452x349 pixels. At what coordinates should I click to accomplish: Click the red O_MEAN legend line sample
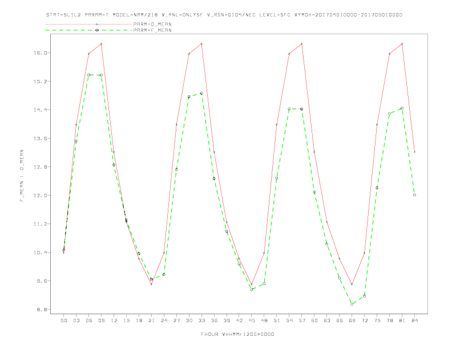click(88, 24)
